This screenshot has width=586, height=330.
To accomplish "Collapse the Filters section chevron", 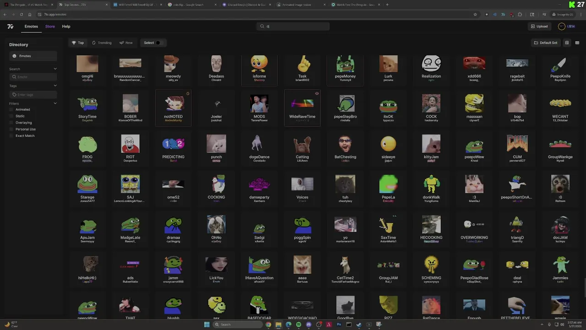I will coord(55,104).
